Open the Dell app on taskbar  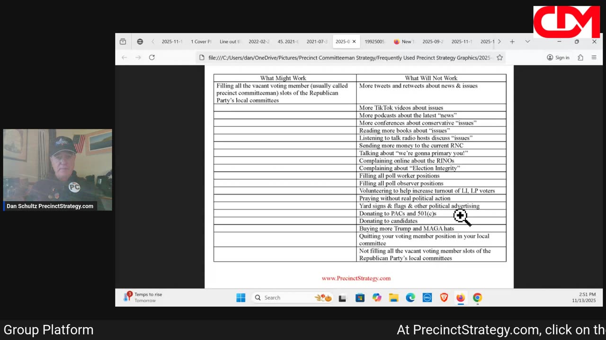point(427,297)
